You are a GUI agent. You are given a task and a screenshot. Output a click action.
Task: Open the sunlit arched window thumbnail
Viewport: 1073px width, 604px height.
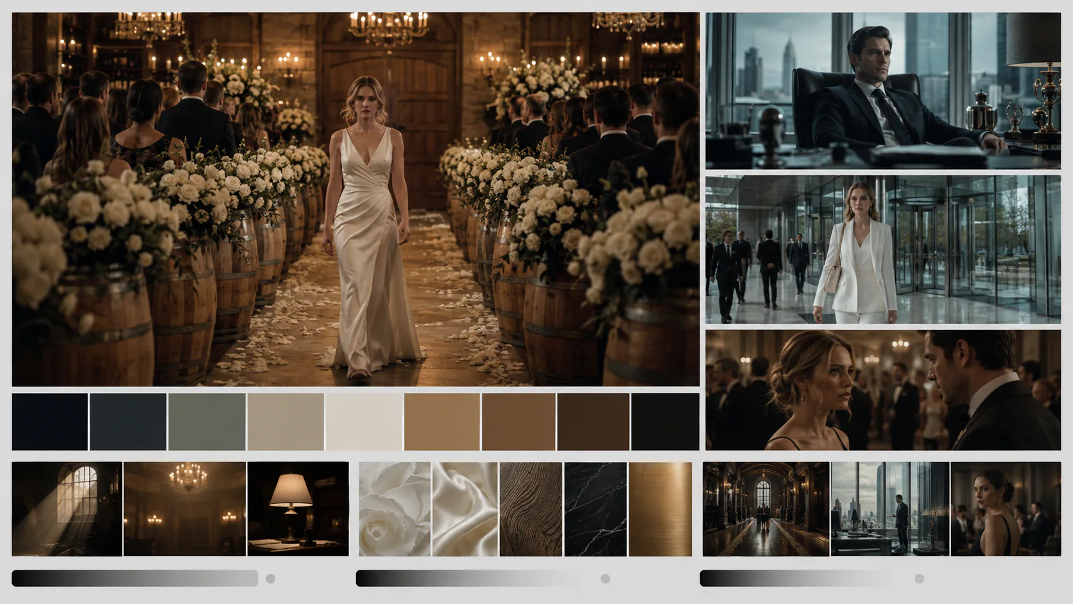[67, 509]
